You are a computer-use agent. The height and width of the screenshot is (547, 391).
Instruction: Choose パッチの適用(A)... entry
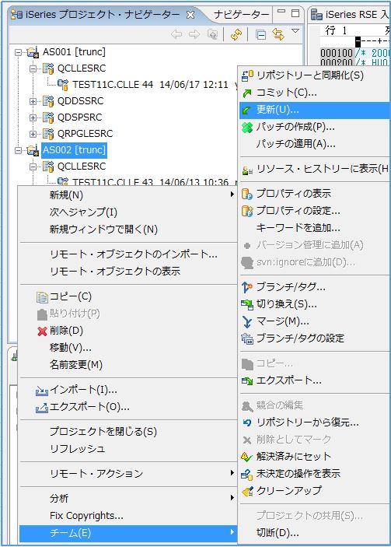tap(314, 144)
